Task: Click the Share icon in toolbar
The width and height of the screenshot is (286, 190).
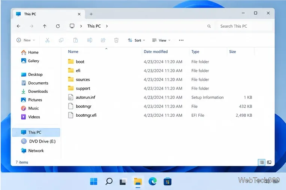Action: click(x=103, y=40)
